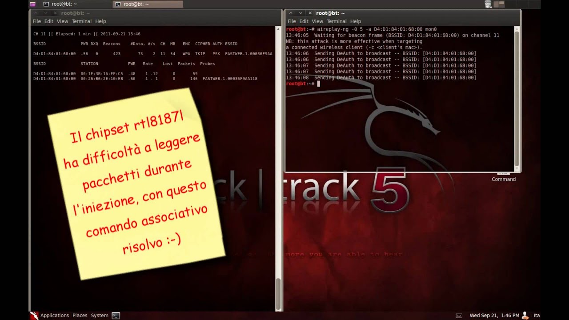Click the final root@bt prompt with cursor
The image size is (569, 320).
tap(303, 84)
